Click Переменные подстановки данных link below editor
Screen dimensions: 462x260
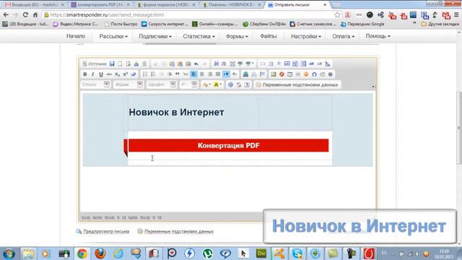179,231
